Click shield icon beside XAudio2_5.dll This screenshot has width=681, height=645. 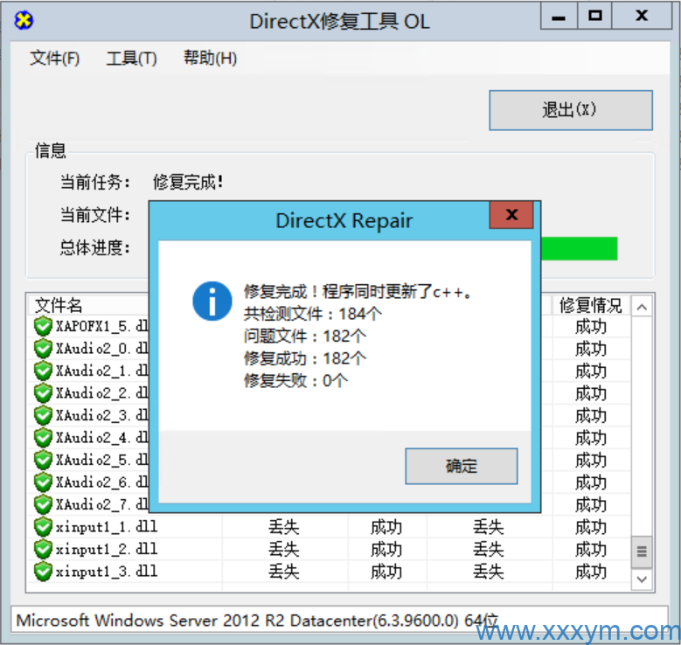point(43,460)
